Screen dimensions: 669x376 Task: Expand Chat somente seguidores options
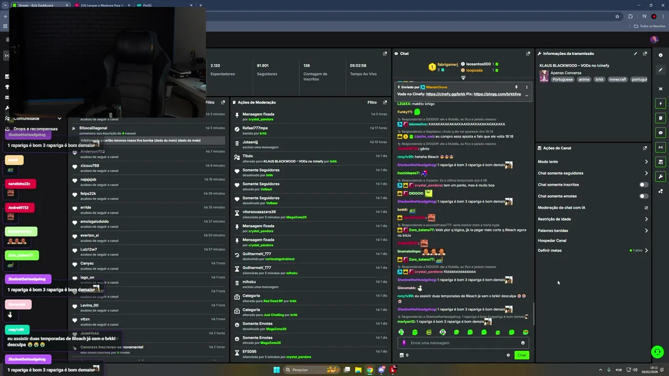click(646, 173)
